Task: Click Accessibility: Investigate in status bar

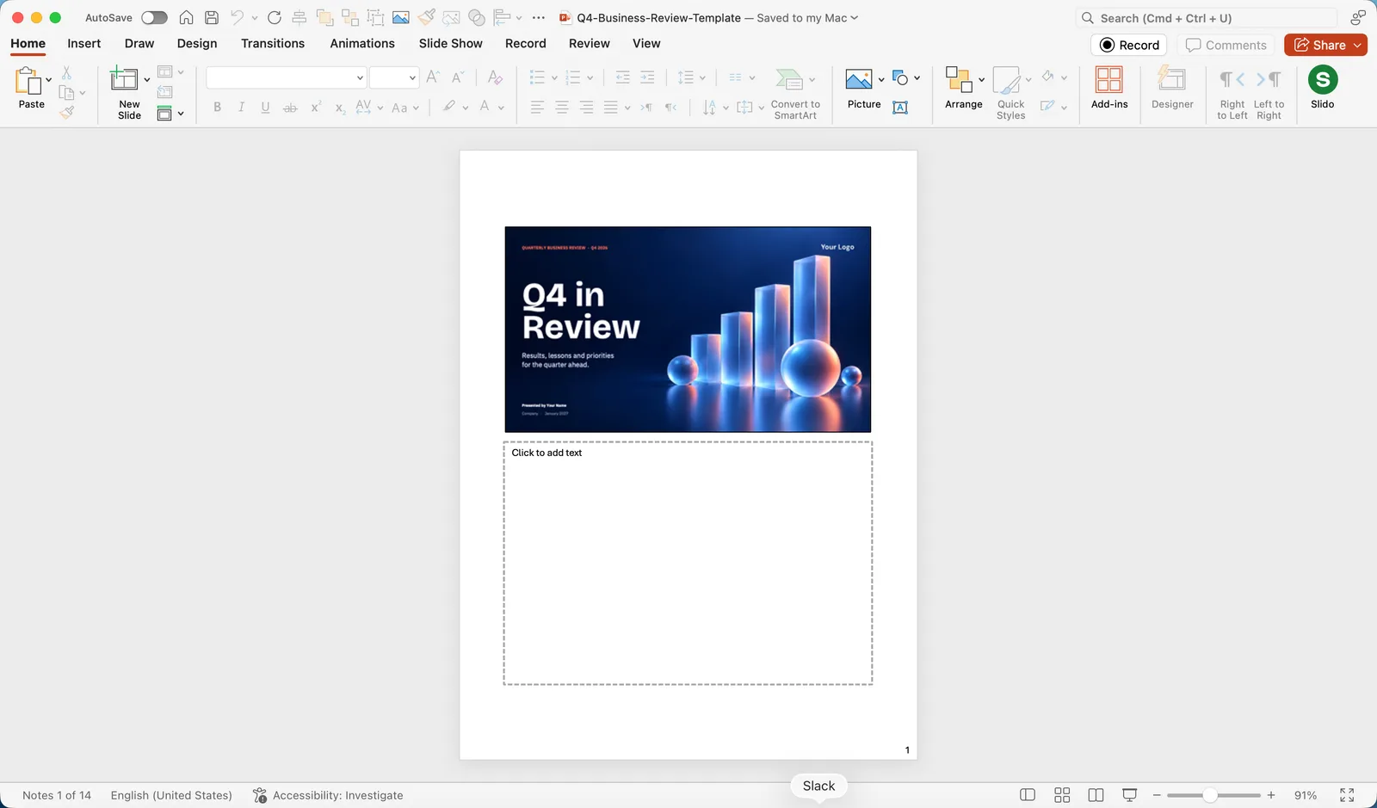Action: pyautogui.click(x=328, y=796)
